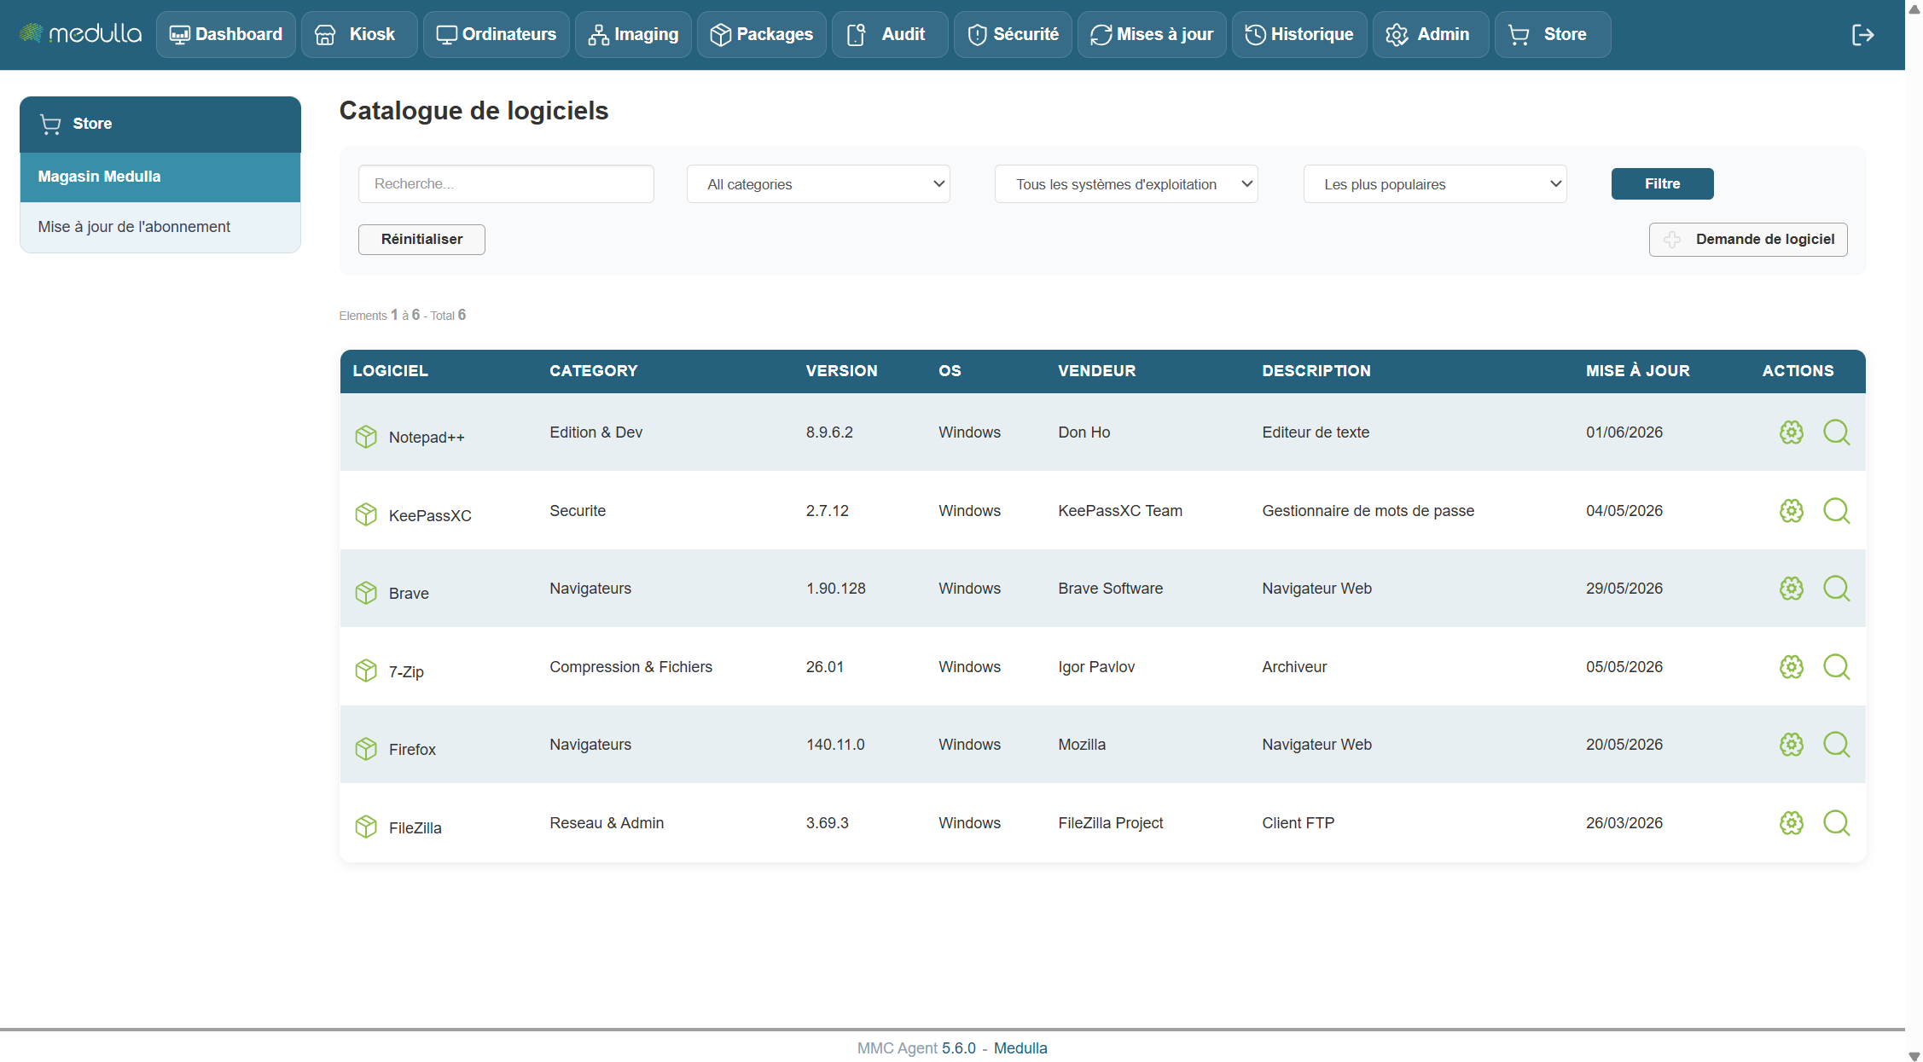Click the Brave Software vendor cell
Viewport: 1923px width, 1062px height.
pos(1111,589)
